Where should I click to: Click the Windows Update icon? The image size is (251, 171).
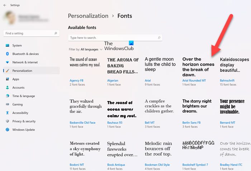coord(7,130)
